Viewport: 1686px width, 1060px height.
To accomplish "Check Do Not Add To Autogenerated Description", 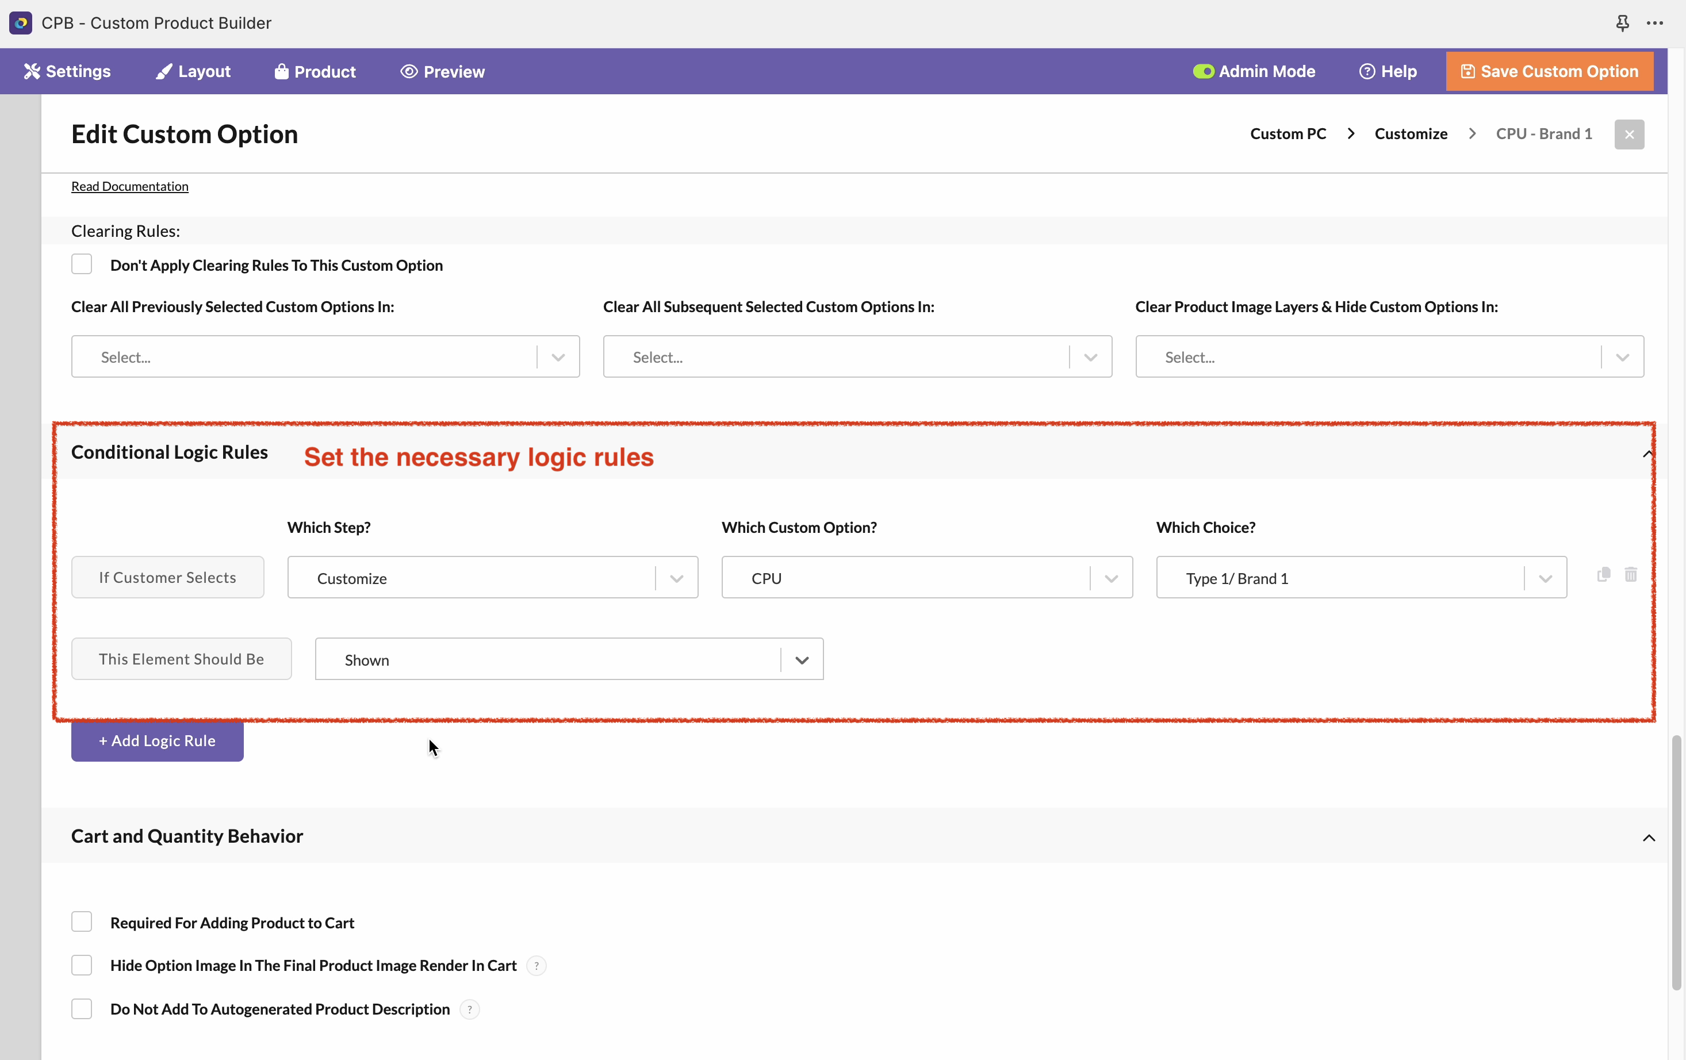I will [x=82, y=1009].
